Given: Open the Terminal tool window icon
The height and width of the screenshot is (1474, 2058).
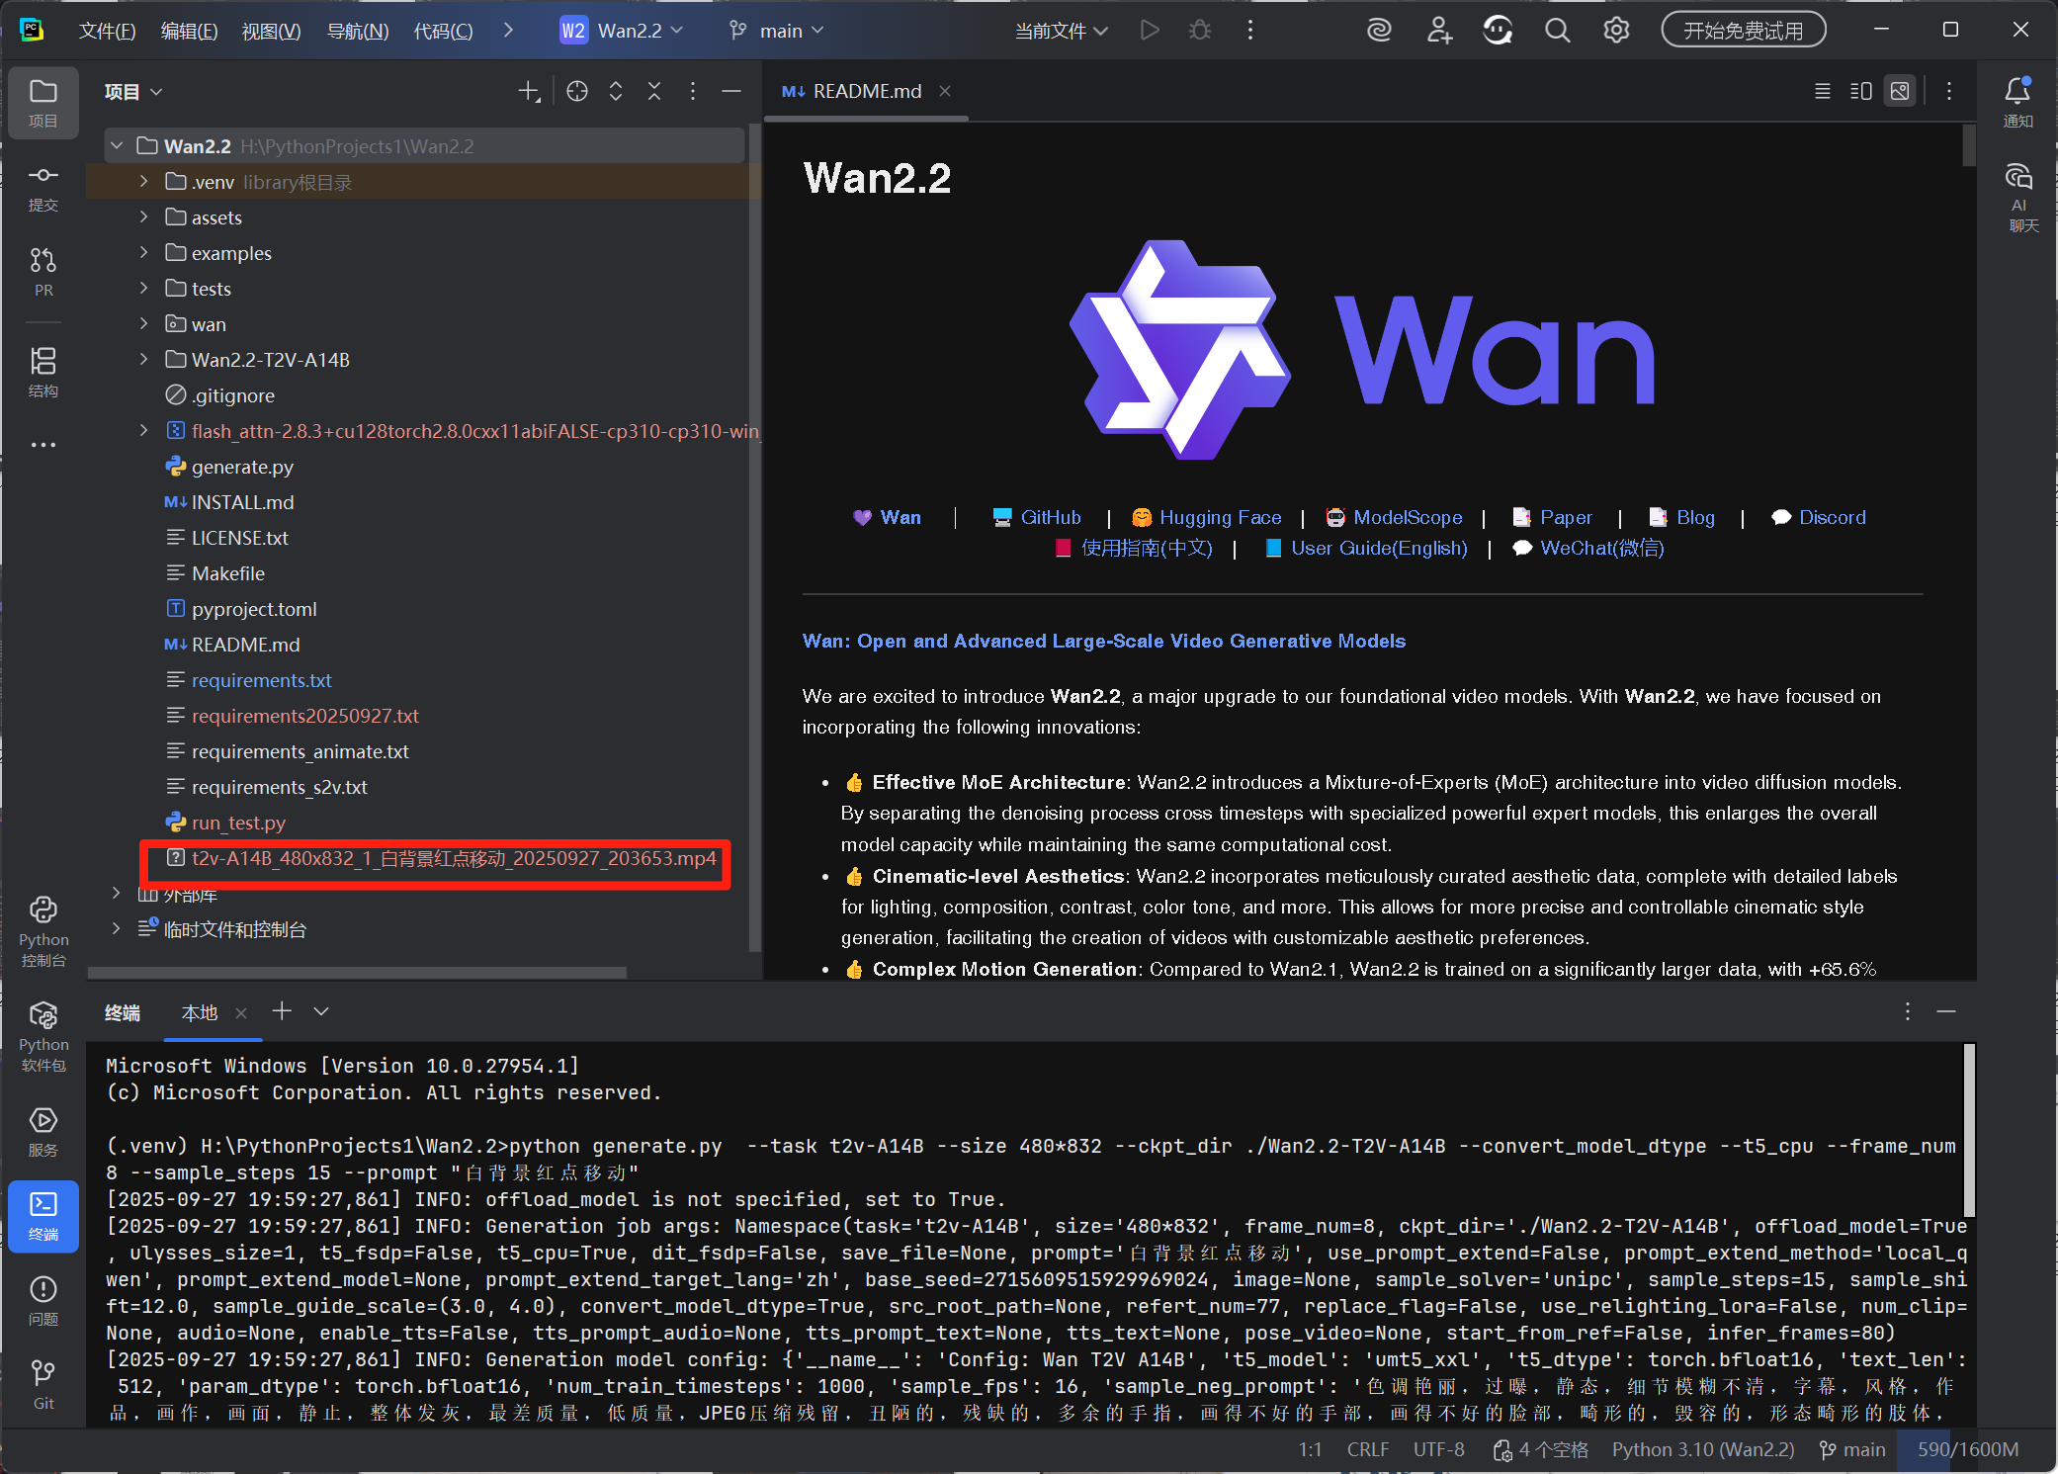Looking at the screenshot, I should (x=43, y=1216).
